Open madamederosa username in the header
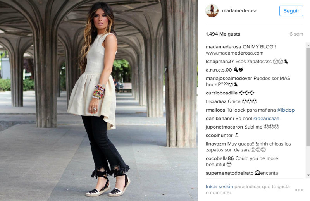This screenshot has width=310, height=201. click(239, 11)
